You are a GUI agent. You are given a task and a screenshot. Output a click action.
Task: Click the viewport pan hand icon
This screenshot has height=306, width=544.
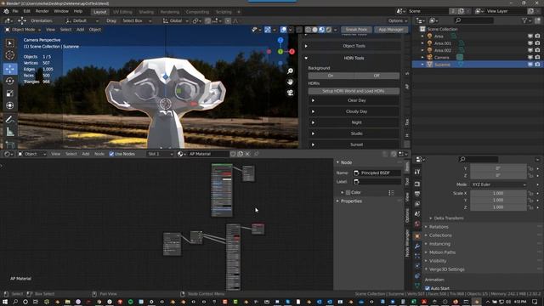(290, 82)
